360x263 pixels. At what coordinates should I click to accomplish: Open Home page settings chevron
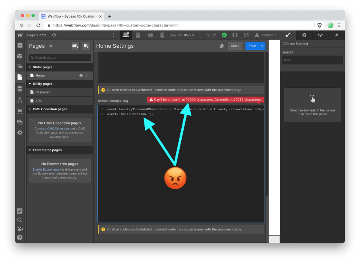[x=87, y=76]
